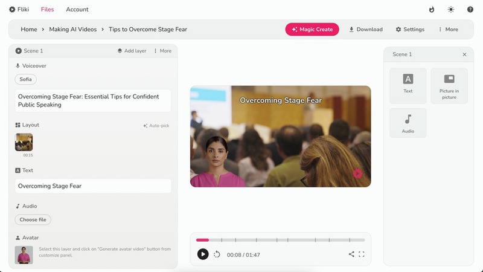Go to Home breadcrumb

[x=29, y=29]
